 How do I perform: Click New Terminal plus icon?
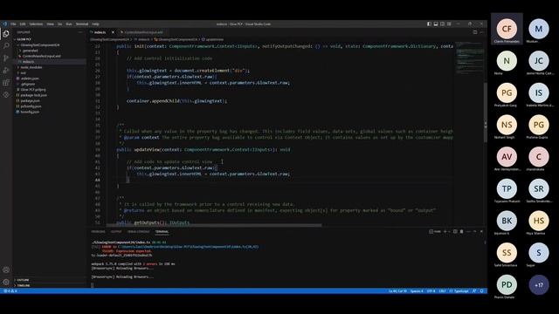click(x=445, y=231)
